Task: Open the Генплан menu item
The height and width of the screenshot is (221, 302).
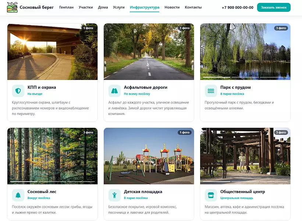Action: tap(66, 7)
